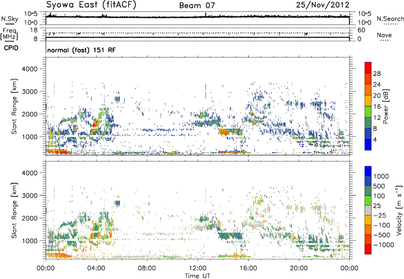
Task: Pick the red top segment of the power colorbar
Action: point(368,67)
